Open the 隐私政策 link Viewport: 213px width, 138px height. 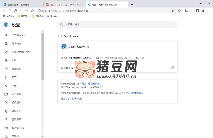[77, 98]
